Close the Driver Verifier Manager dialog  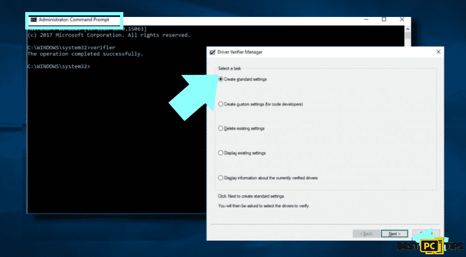439,51
